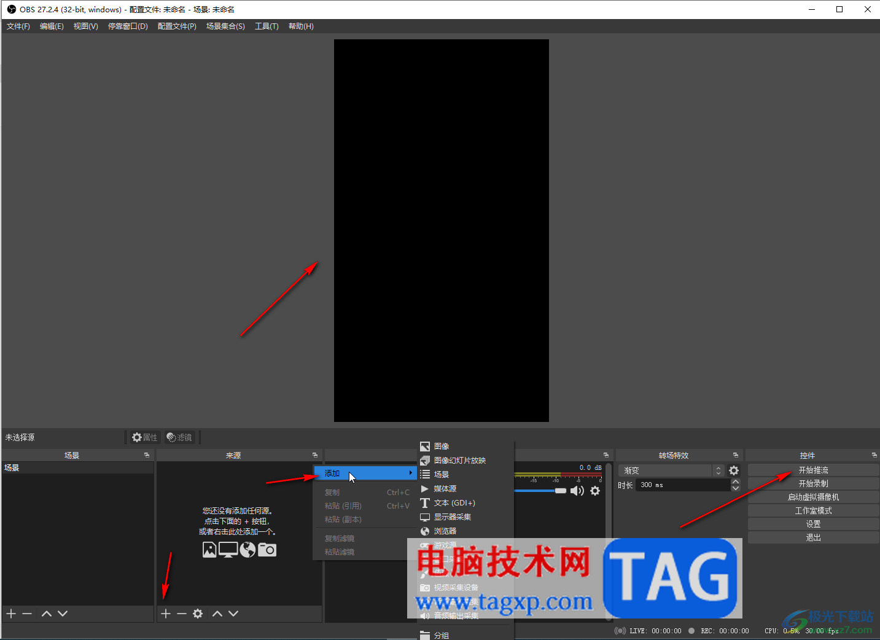Open audio mixer channel settings gear
This screenshot has width=880, height=640.
tap(595, 491)
